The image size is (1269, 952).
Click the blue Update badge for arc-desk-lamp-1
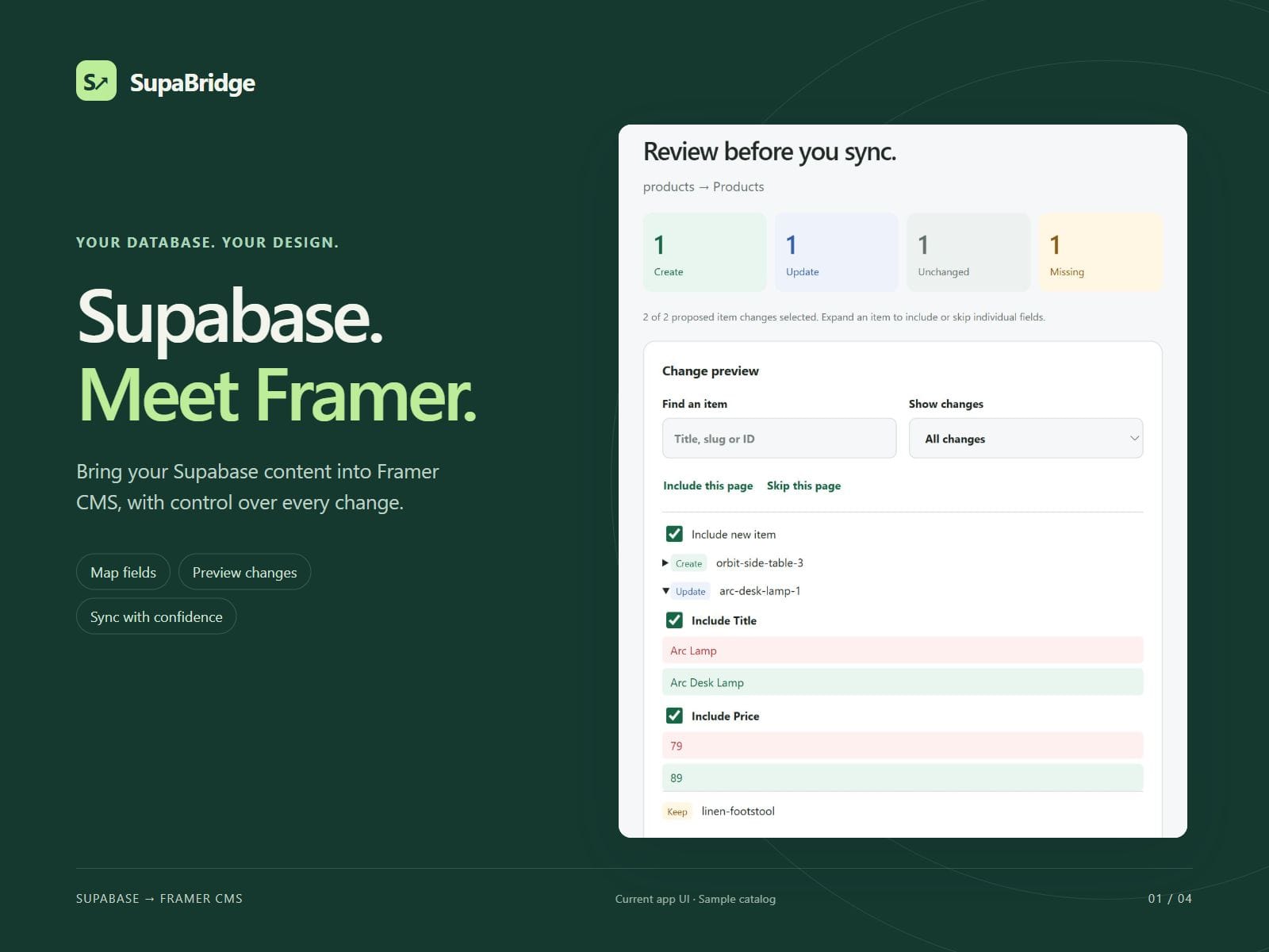click(x=690, y=591)
